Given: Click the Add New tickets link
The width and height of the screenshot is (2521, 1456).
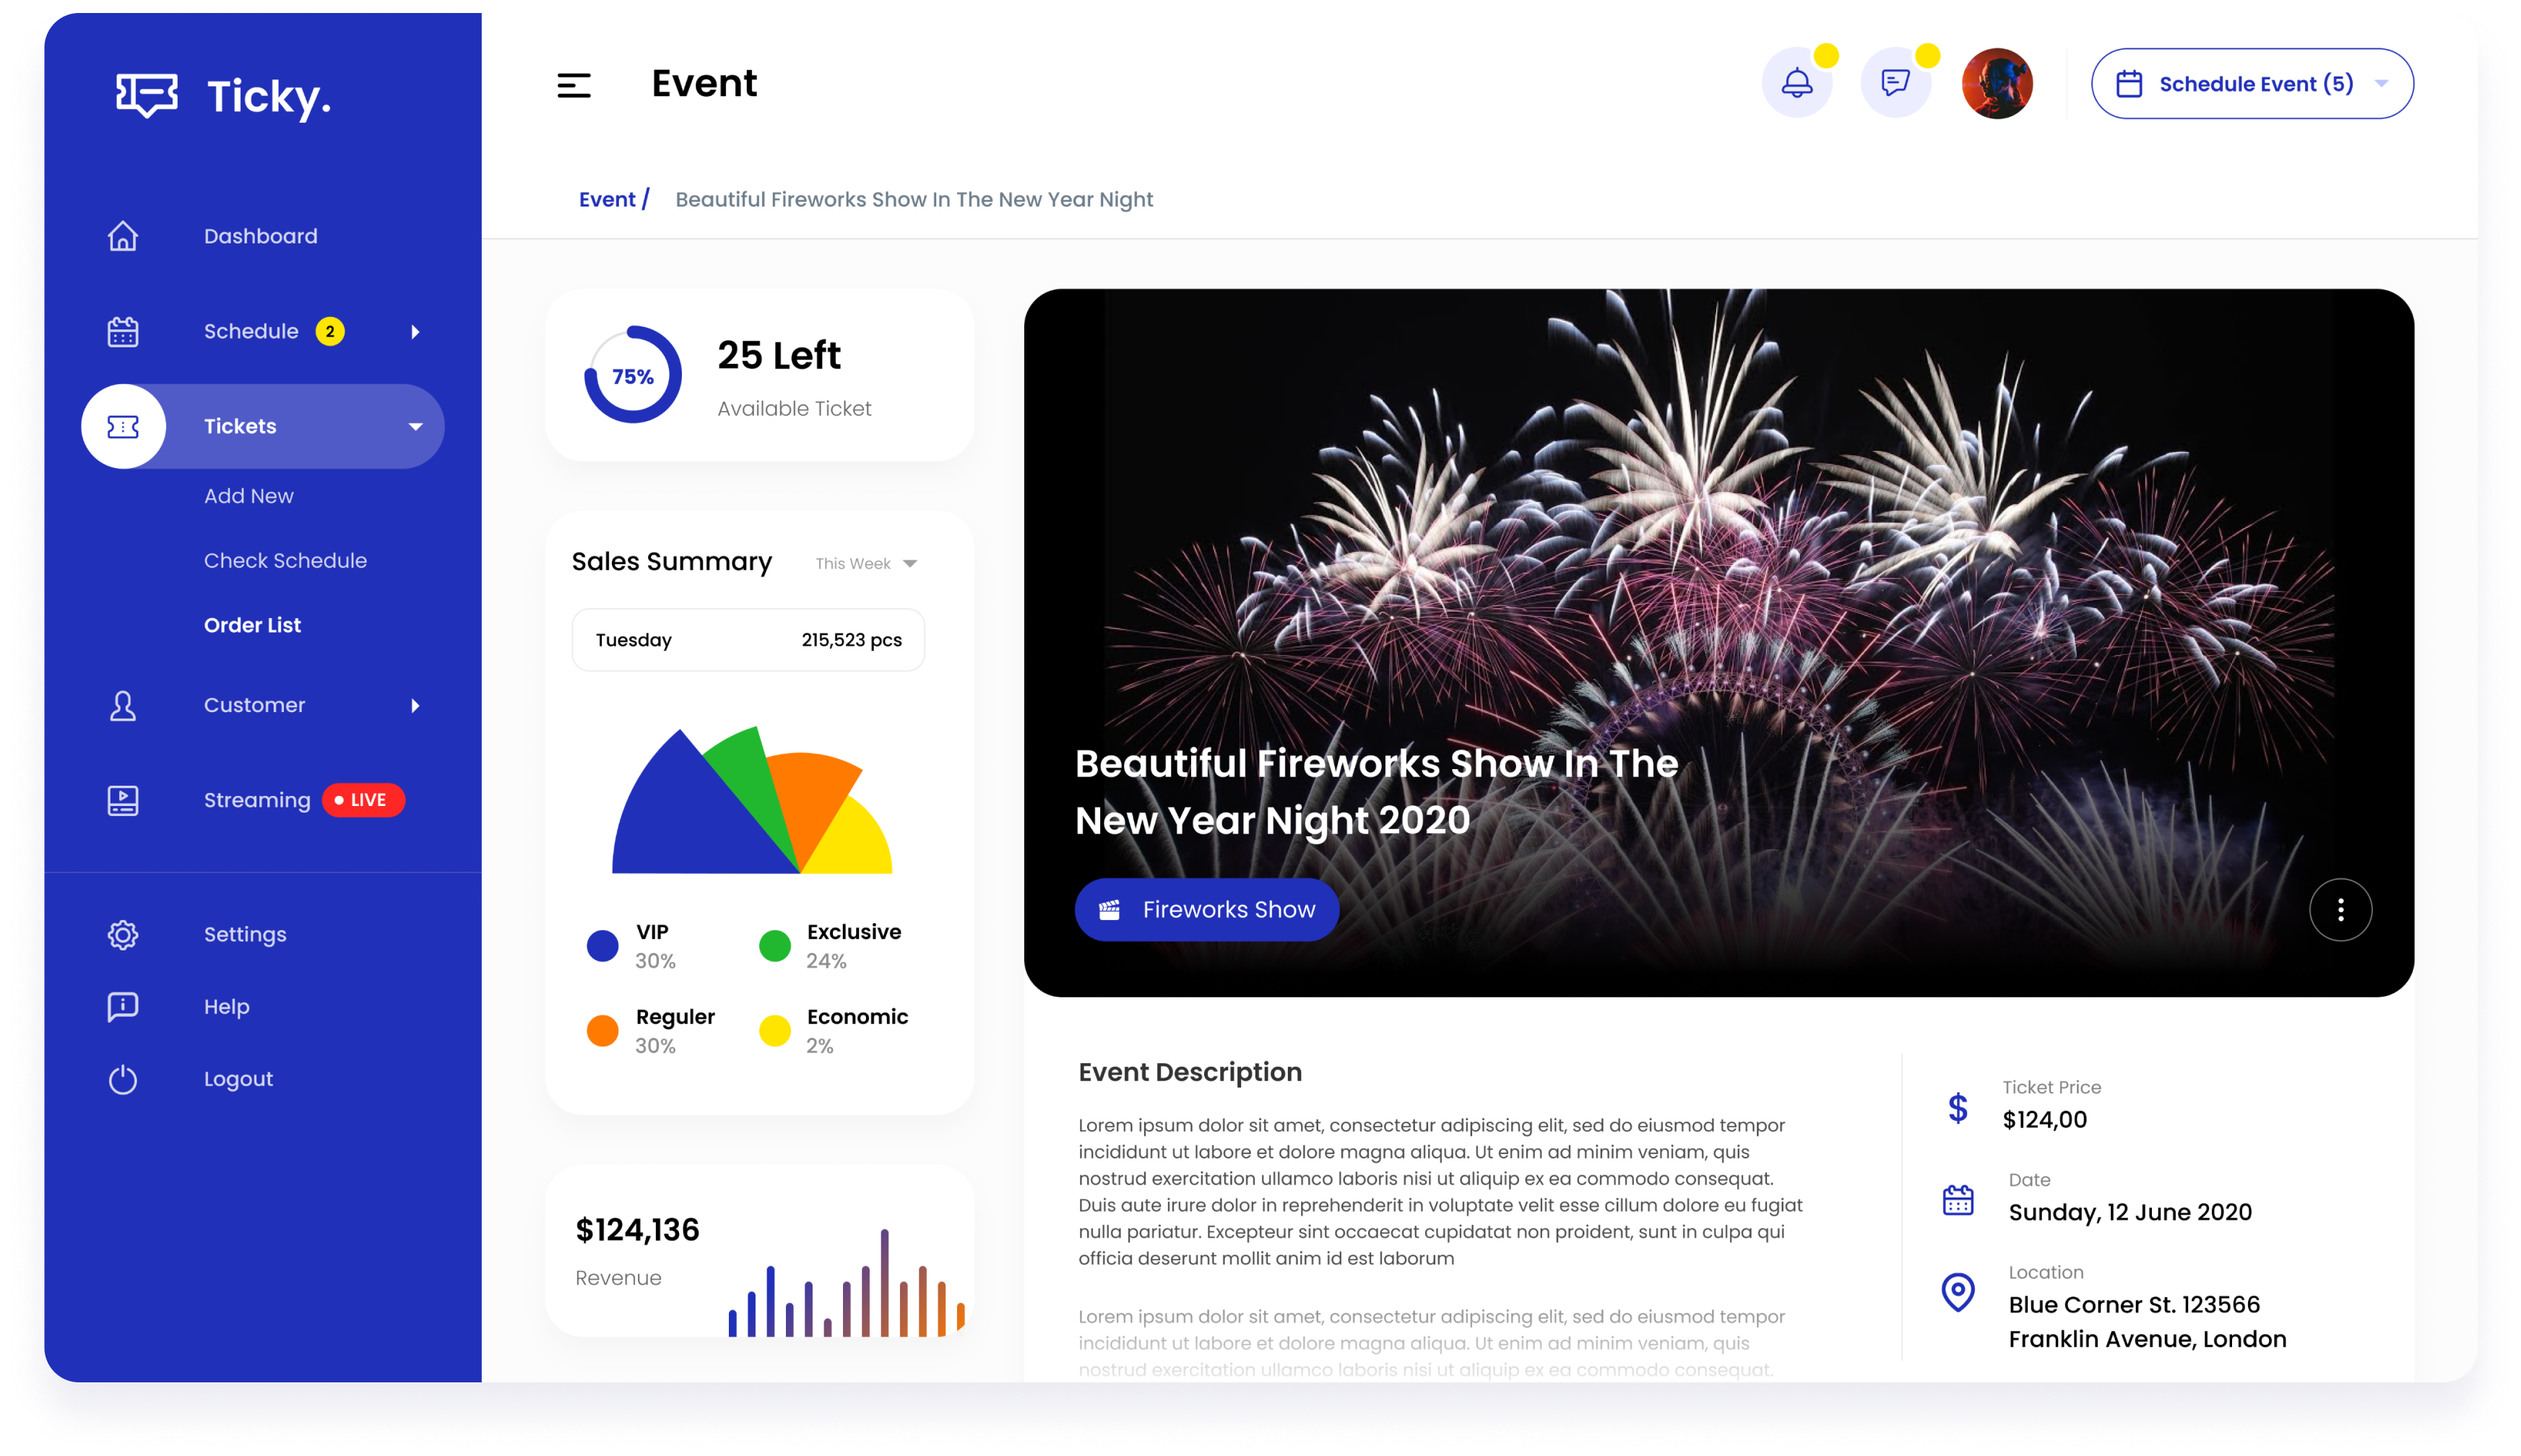Looking at the screenshot, I should [x=249, y=495].
